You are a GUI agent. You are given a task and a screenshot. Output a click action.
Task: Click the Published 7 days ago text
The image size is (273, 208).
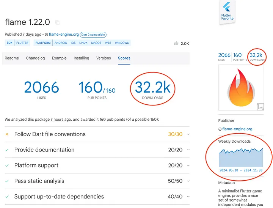23,34
